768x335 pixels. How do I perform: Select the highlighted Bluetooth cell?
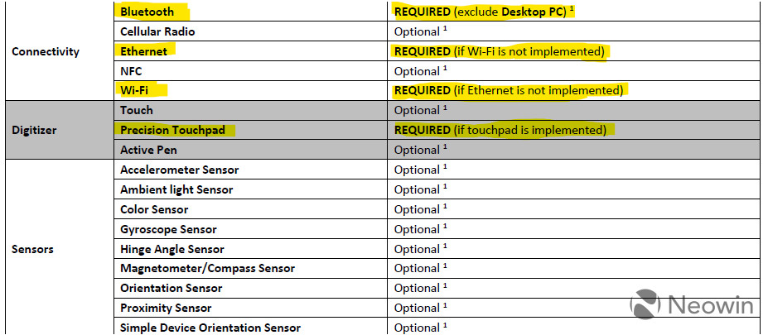click(x=147, y=12)
